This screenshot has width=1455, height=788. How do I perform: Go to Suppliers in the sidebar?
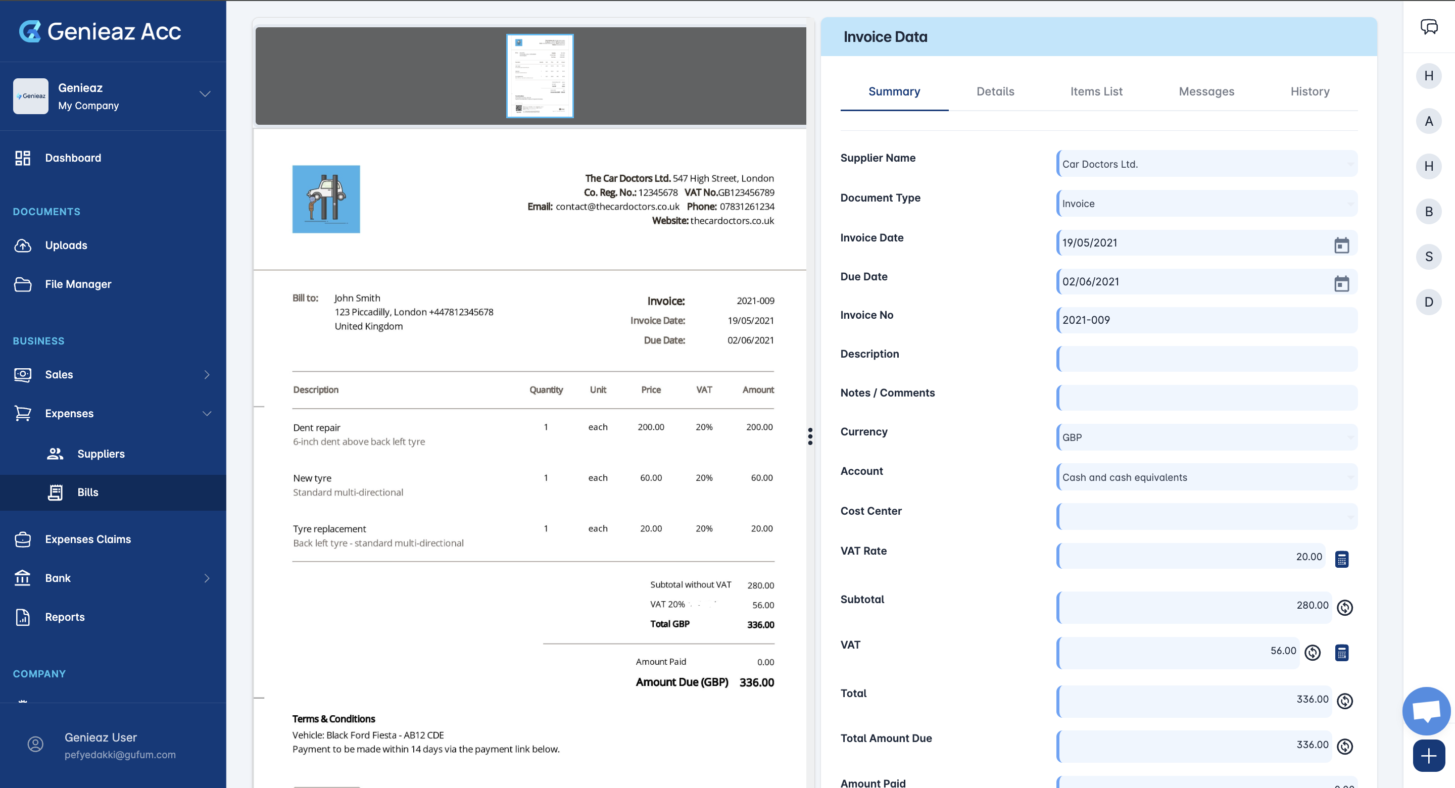coord(101,454)
